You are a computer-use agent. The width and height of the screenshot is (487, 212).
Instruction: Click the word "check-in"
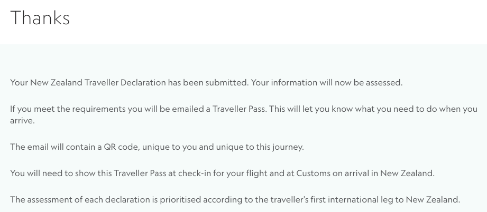coord(195,173)
